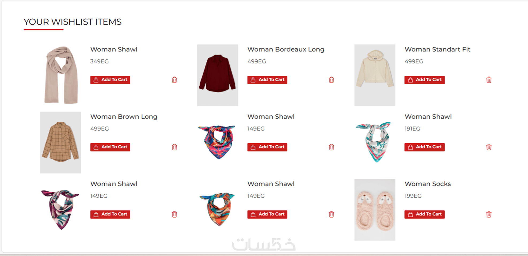Image resolution: width=528 pixels, height=256 pixels.
Task: Add Woman Standart Fit hoodie to cart
Action: tap(424, 80)
